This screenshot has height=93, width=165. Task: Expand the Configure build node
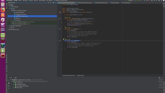click(14, 84)
